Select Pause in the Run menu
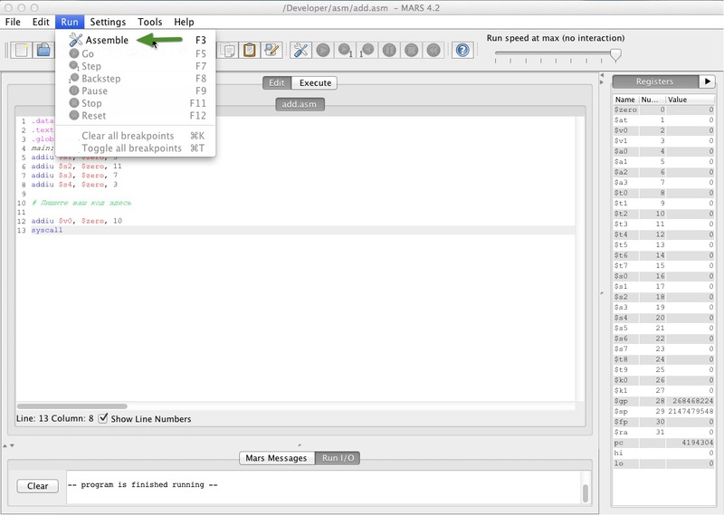This screenshot has height=515, width=724. point(135,91)
